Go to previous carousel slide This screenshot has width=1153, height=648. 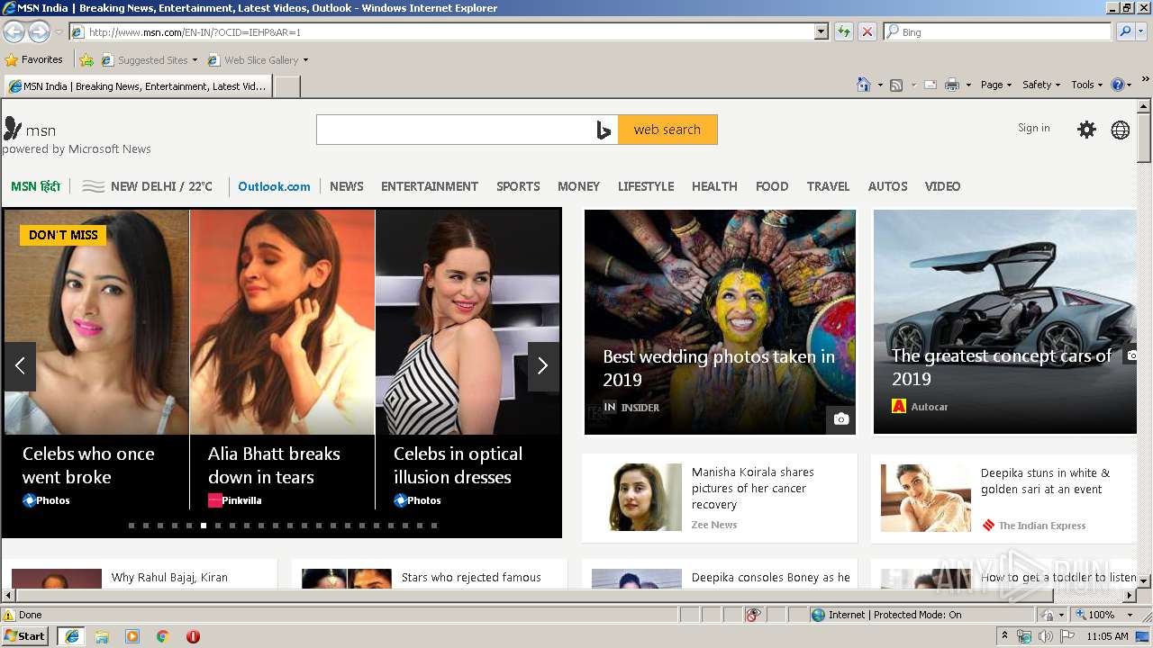tap(20, 366)
